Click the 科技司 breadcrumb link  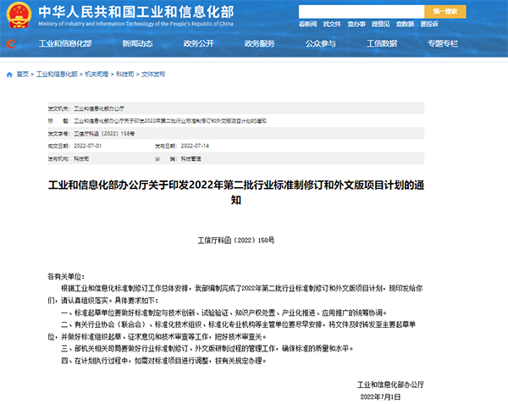tap(125, 75)
